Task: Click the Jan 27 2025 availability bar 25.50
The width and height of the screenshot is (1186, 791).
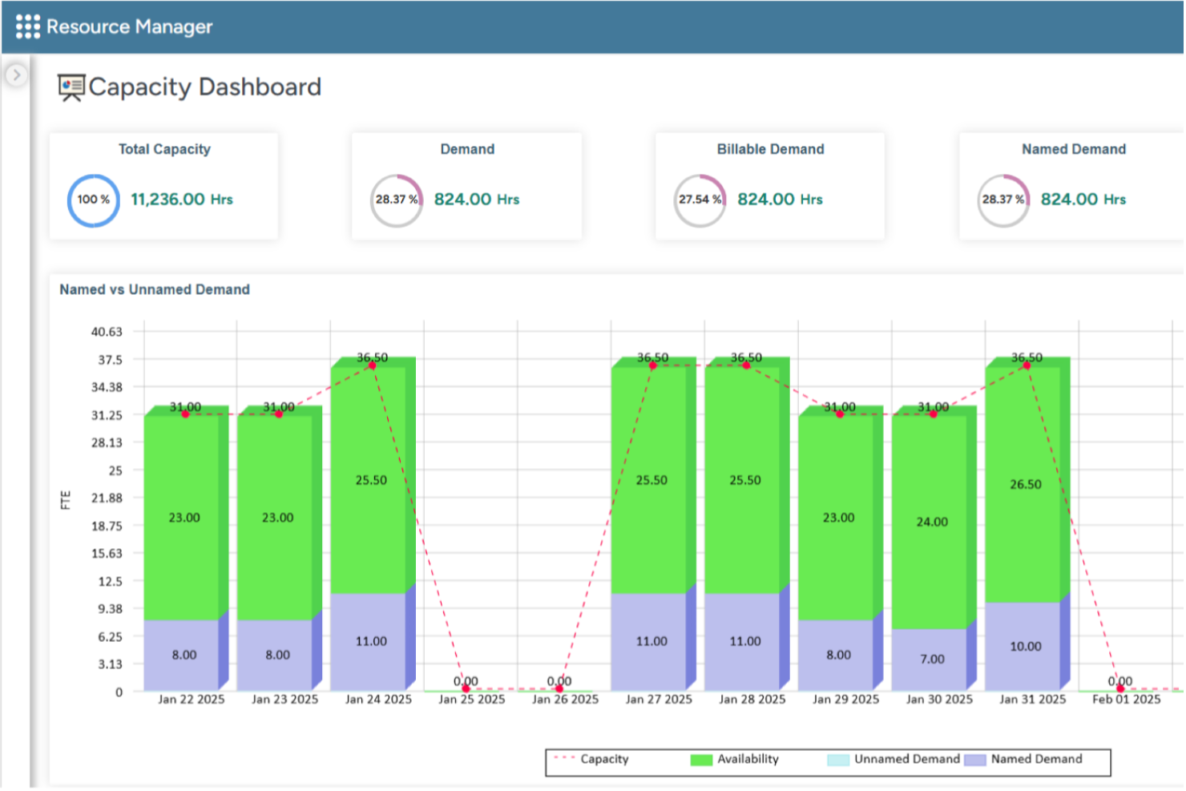Action: tap(649, 481)
